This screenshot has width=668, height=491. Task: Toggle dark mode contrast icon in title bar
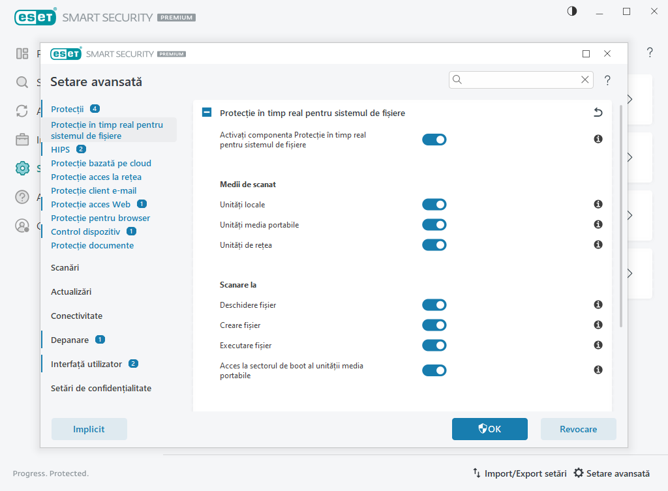pos(572,11)
